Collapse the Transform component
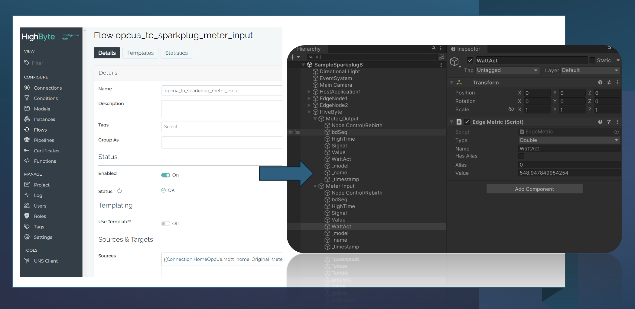This screenshot has height=309, width=635. tap(451, 82)
